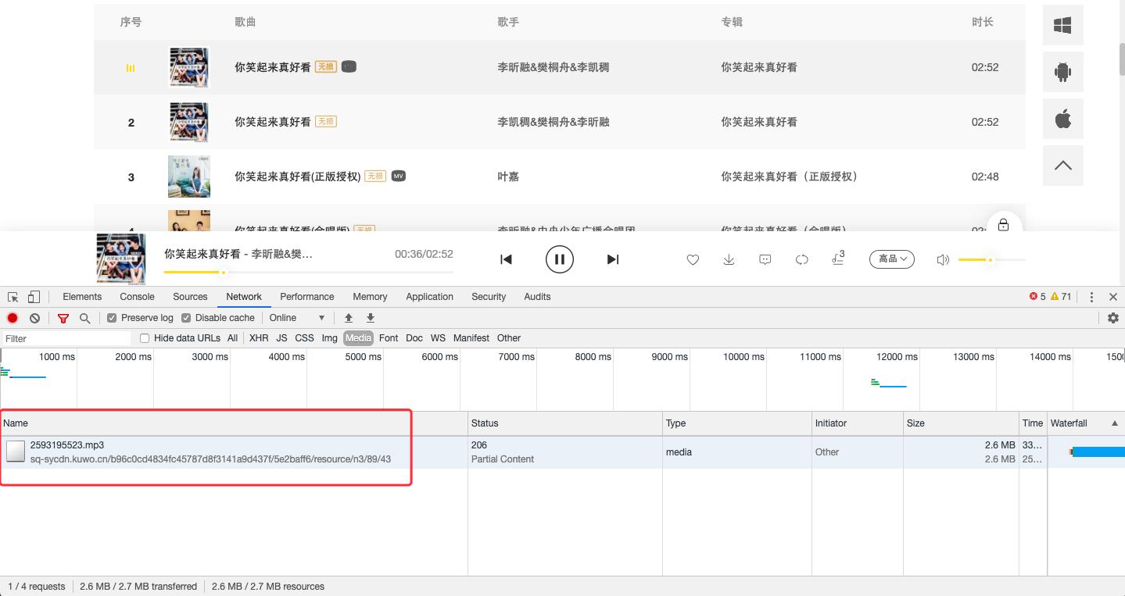The image size is (1125, 596).
Task: Switch to the Elements tab
Action: (82, 297)
